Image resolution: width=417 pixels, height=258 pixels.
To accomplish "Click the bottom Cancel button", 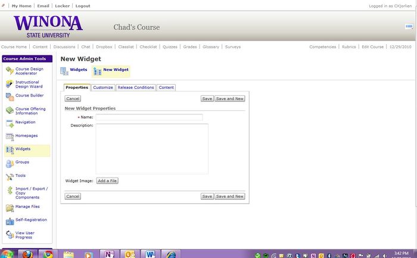I will point(73,196).
